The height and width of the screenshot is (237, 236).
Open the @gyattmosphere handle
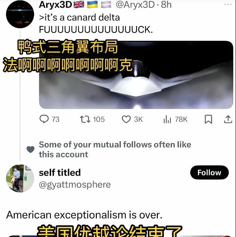(x=75, y=185)
